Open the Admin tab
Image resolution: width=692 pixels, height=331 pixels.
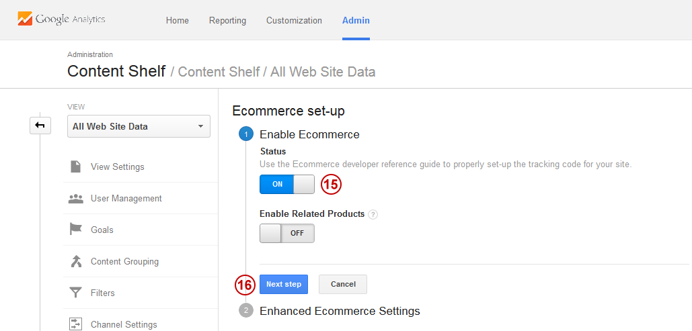click(356, 20)
